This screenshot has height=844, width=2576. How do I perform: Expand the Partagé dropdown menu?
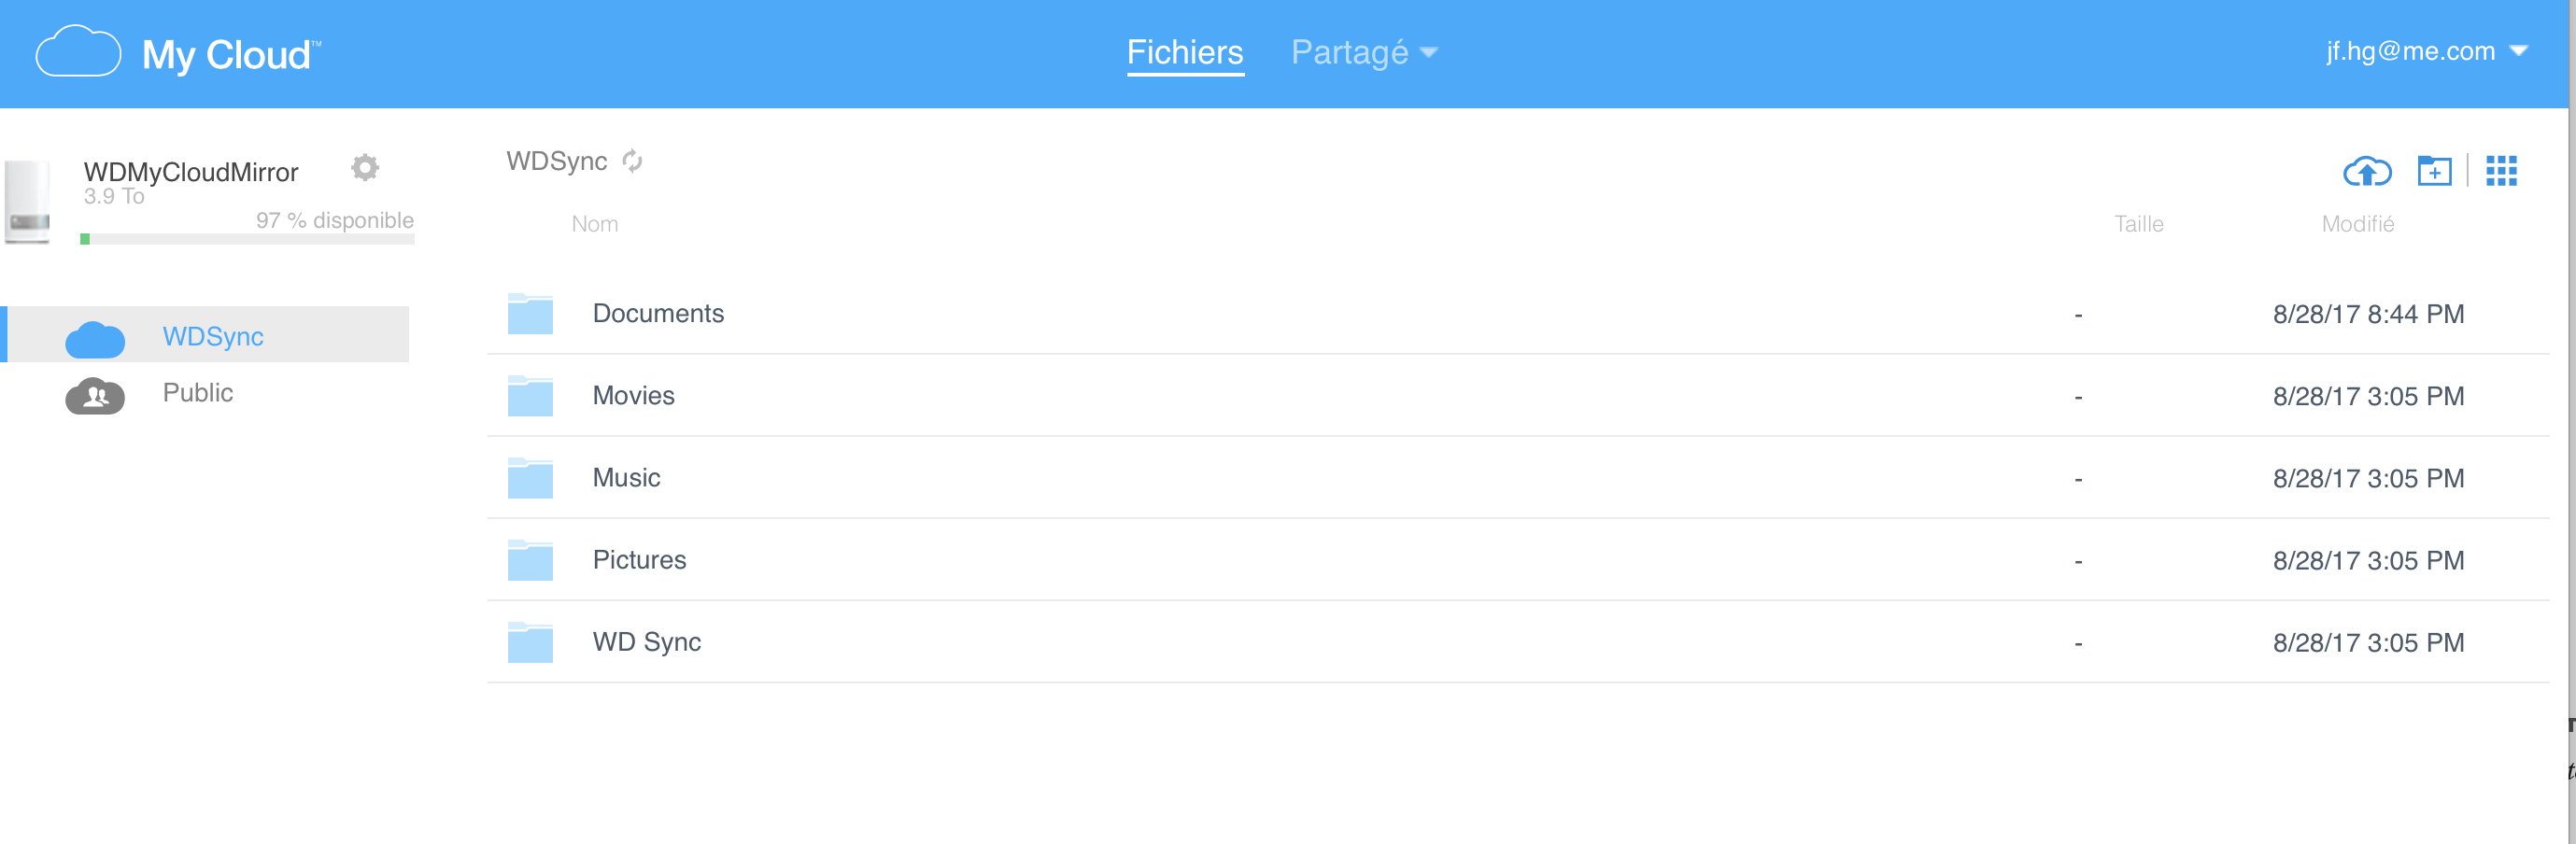click(x=1363, y=52)
